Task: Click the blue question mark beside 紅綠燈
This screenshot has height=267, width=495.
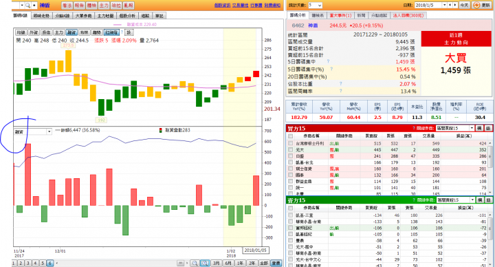Action: (x=122, y=32)
